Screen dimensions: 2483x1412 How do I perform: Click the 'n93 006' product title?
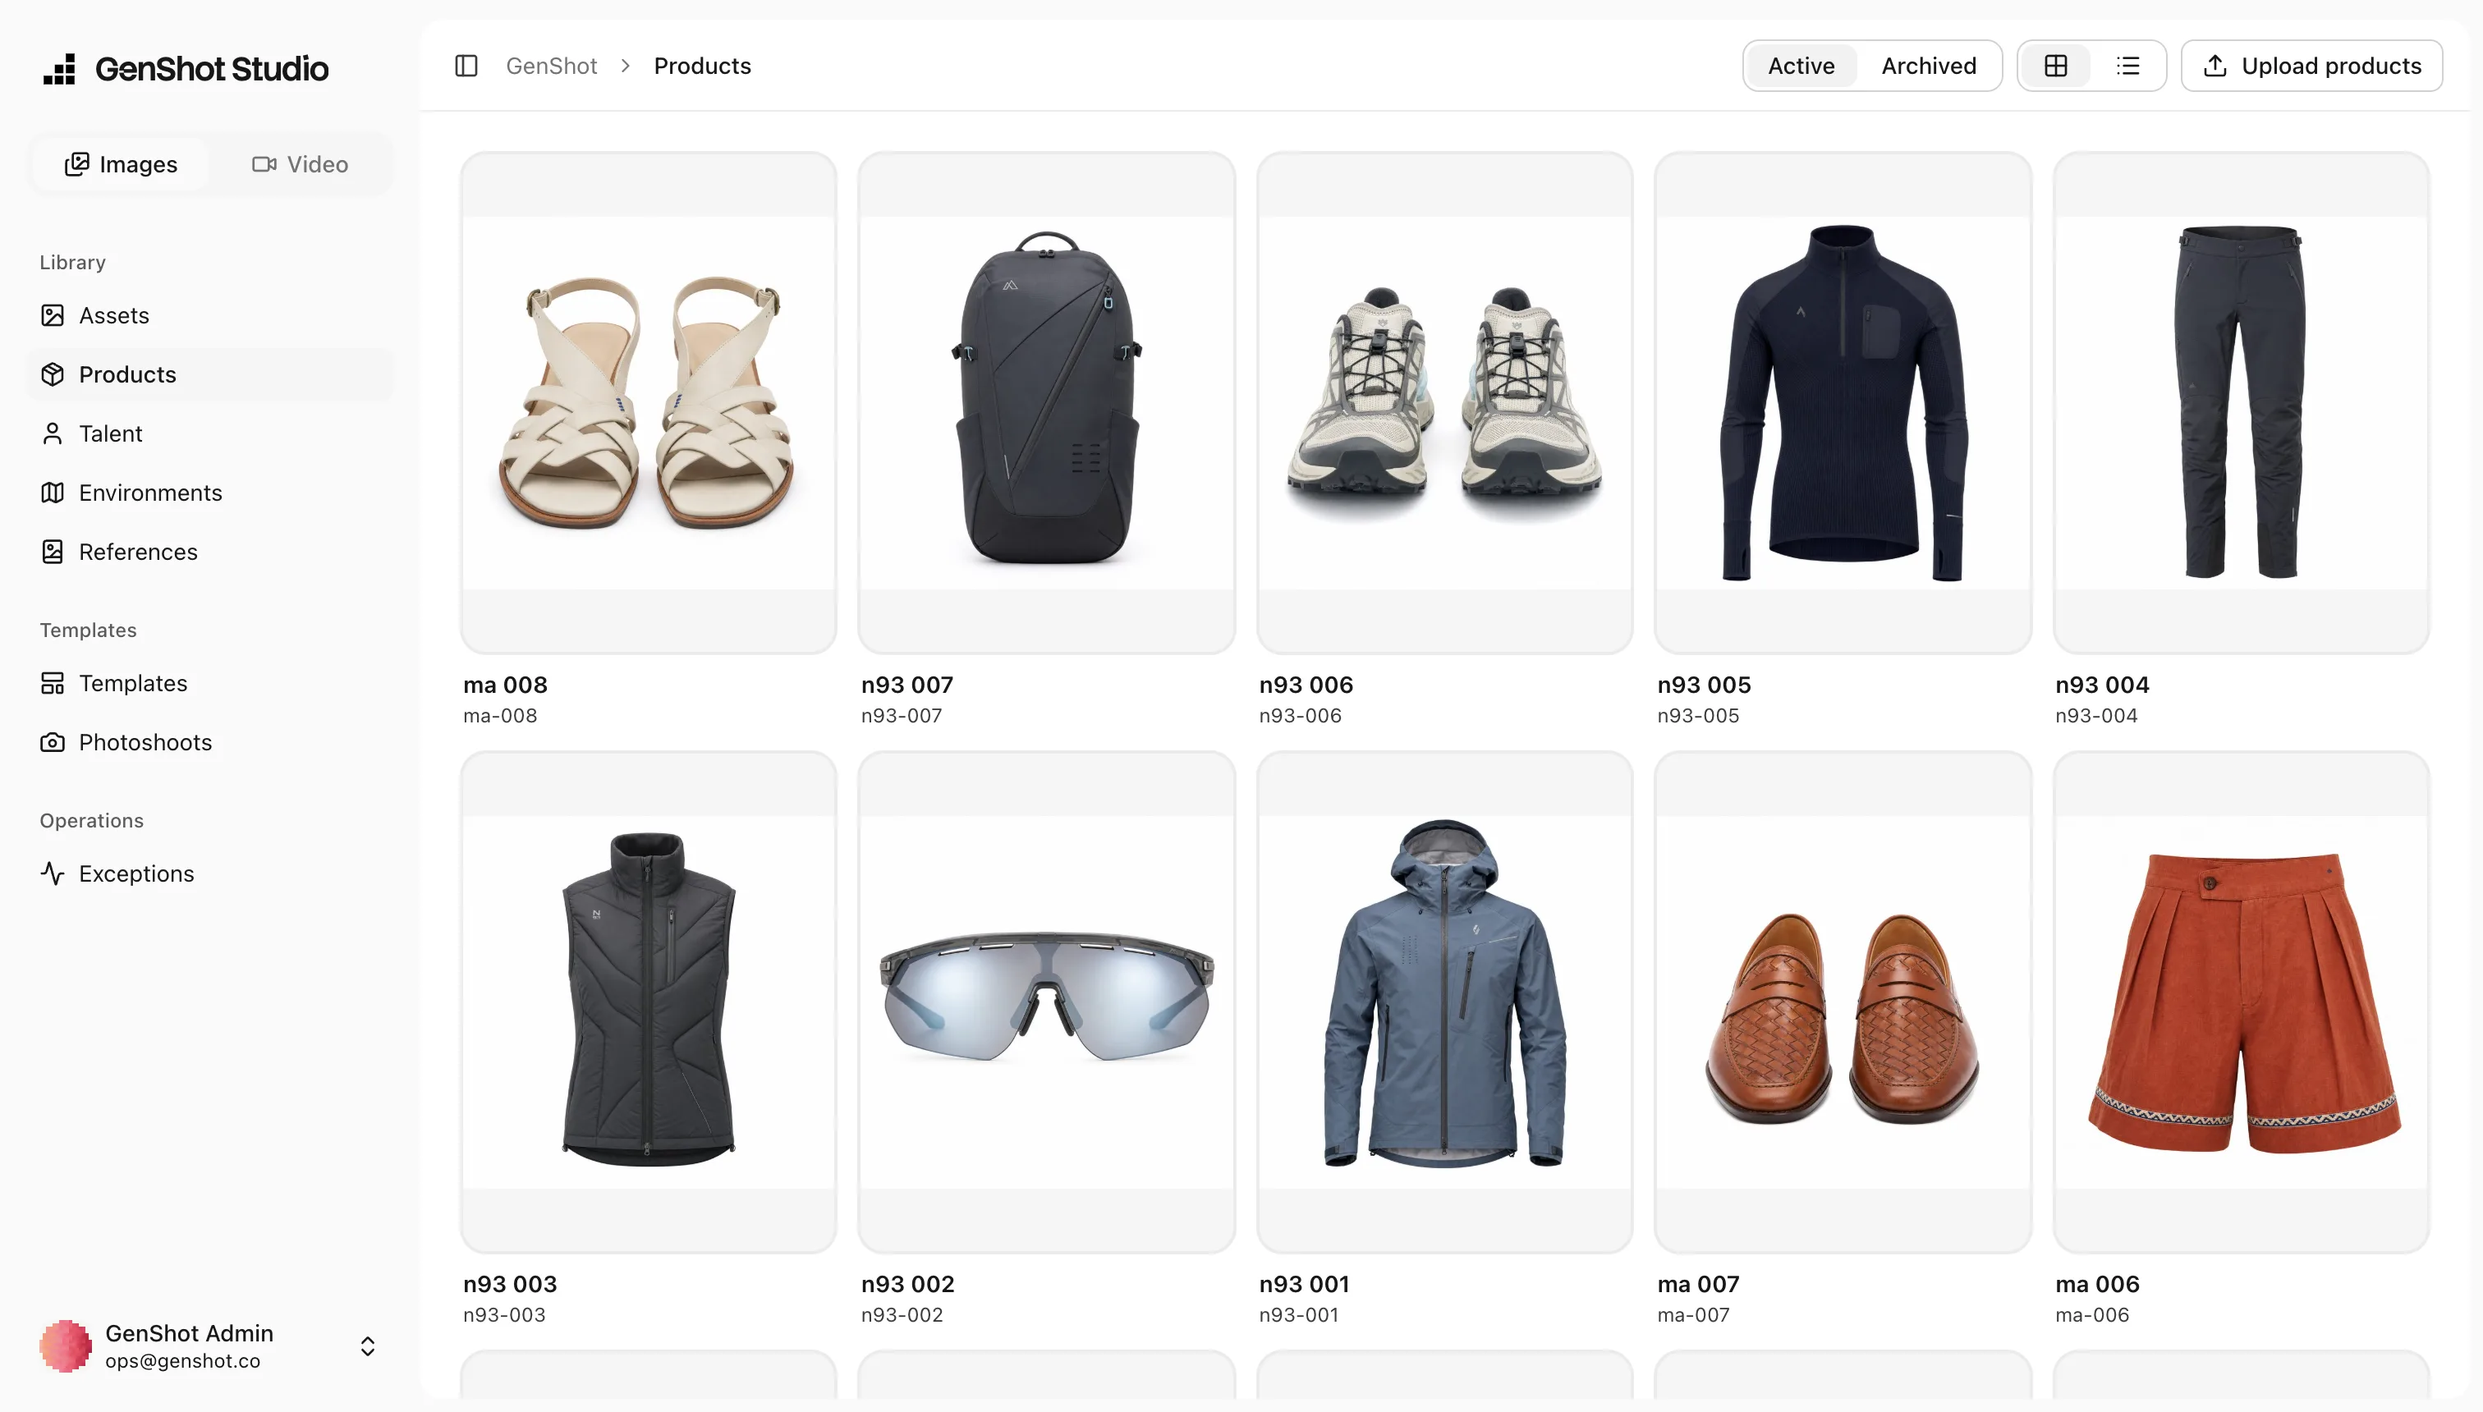[1306, 685]
